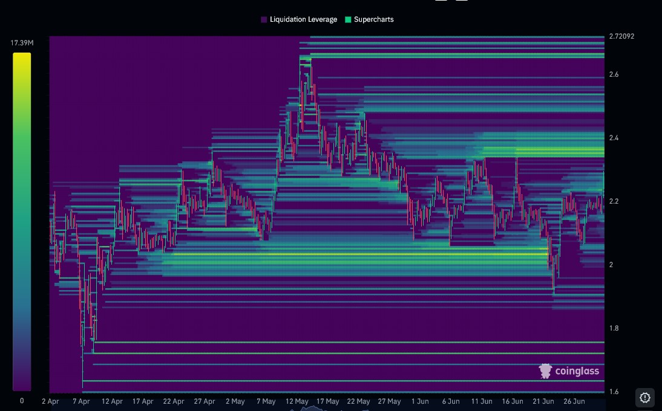Click the 17 Apr date label

tap(143, 401)
